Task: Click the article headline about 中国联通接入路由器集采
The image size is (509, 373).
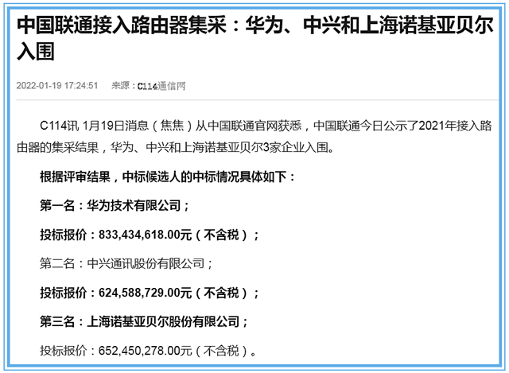Action: point(255,38)
